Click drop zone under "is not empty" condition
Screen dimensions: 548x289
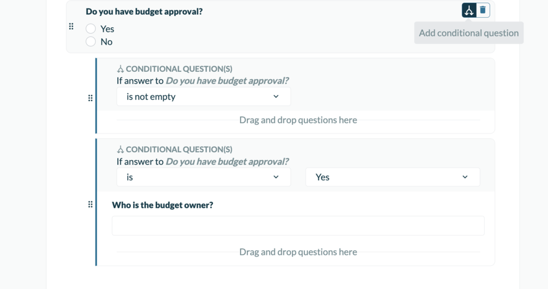298,120
